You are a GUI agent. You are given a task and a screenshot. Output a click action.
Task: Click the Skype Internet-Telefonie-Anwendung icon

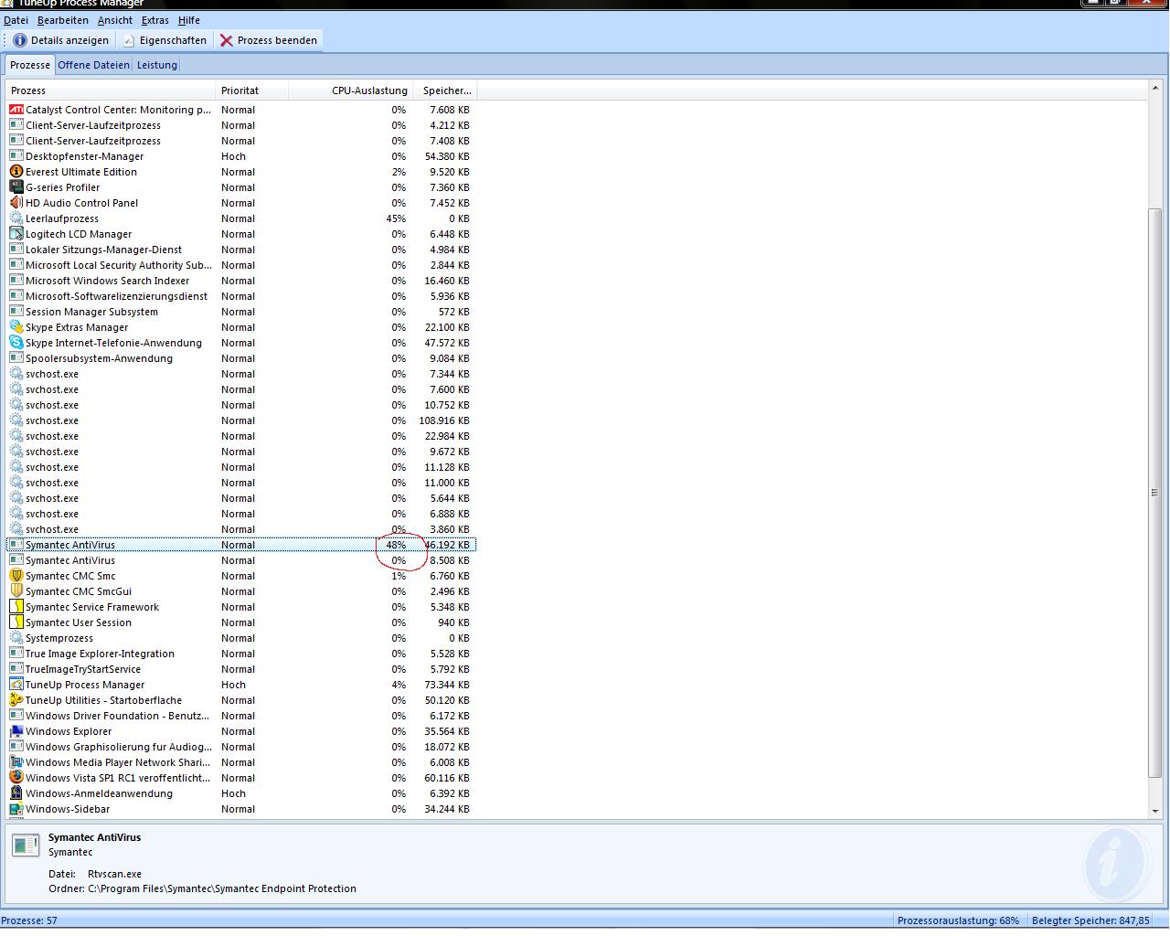point(16,343)
